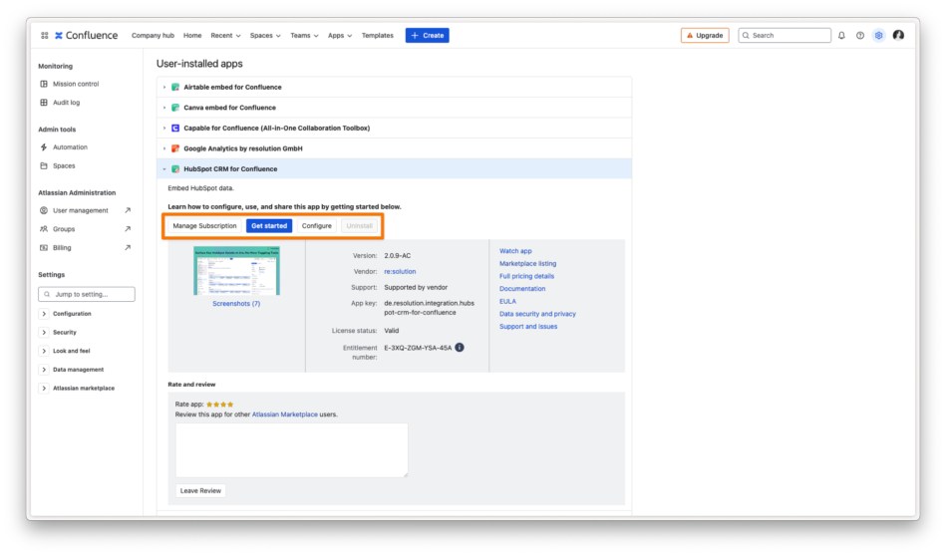946x555 pixels.
Task: Go to Company hub
Action: (x=153, y=36)
